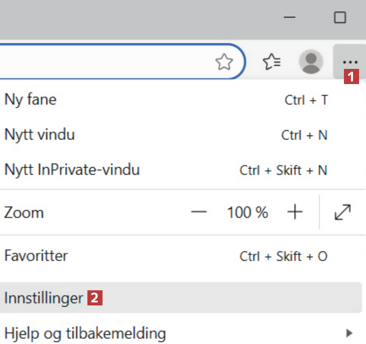Screen dimensions: 366x344
Task: Click the Zoom label in the menu
Action: pos(24,213)
